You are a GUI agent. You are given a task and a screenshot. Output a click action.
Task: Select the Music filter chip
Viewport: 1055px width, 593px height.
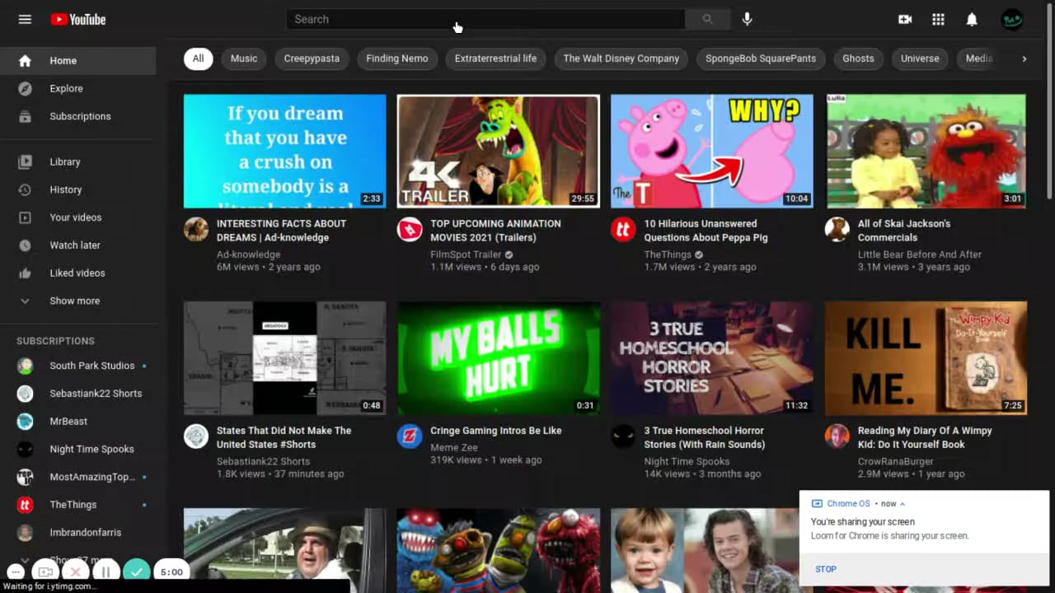244,58
